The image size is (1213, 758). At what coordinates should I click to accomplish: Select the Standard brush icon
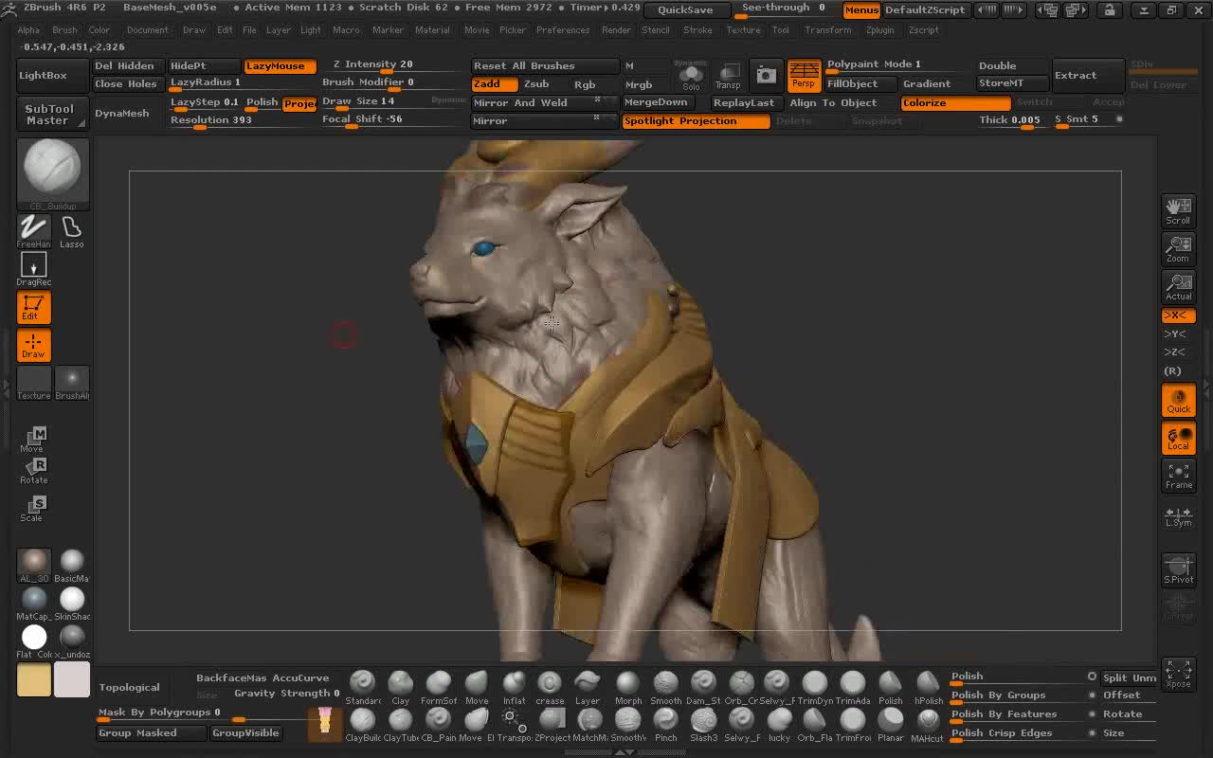pos(363,687)
